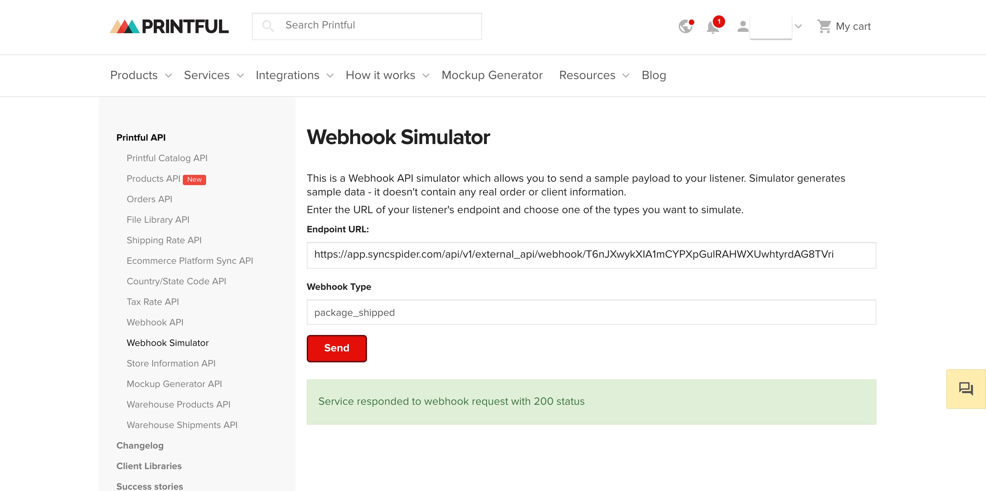Go to Mockup Generator

[x=492, y=75]
